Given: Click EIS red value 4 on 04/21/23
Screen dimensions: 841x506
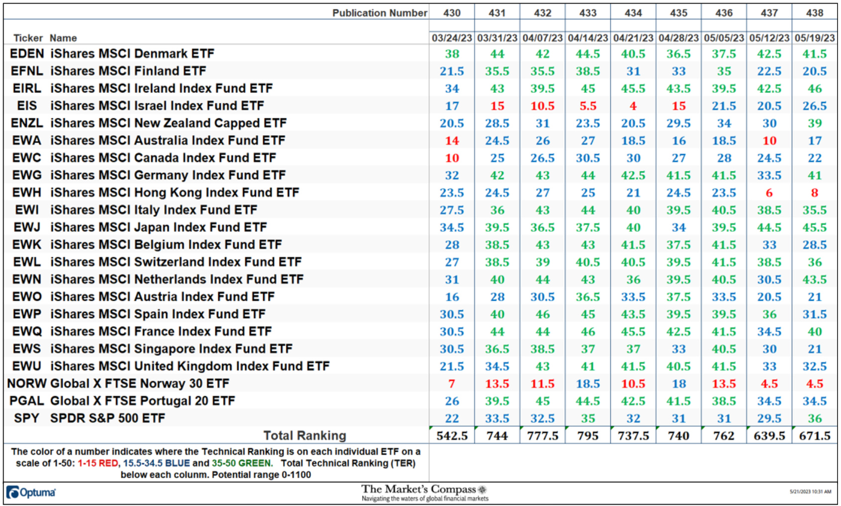Looking at the screenshot, I should coord(633,106).
